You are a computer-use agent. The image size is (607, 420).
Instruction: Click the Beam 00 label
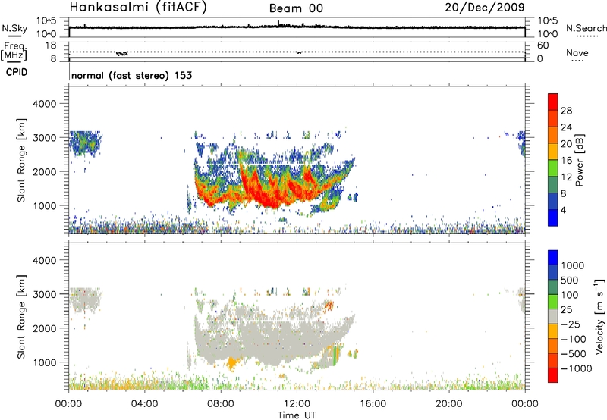(296, 8)
